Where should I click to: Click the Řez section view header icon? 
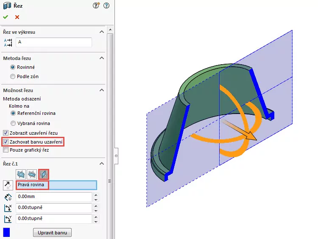(7, 5)
